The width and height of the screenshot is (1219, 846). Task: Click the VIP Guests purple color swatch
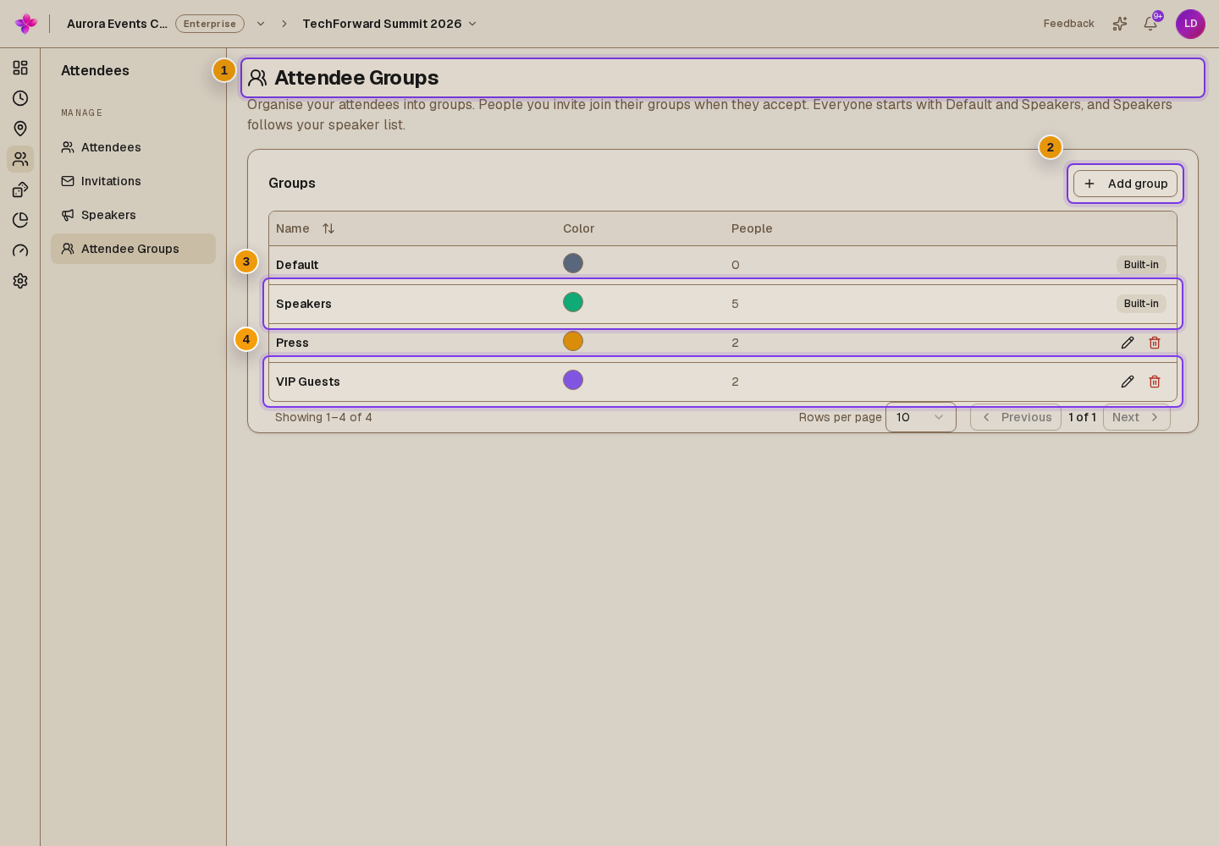573,380
